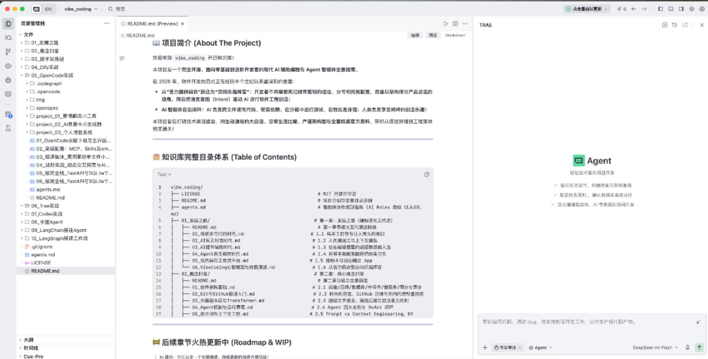Click the prompt enhance sparkle icon
Image resolution: width=708 pixels, height=359 pixels.
click(698, 322)
